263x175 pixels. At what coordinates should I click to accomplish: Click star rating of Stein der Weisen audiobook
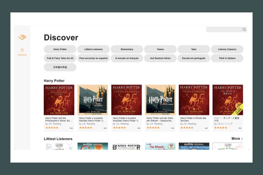(153, 128)
